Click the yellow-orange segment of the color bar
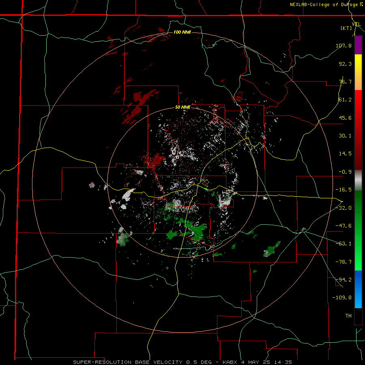The image size is (365, 365). coord(358,72)
